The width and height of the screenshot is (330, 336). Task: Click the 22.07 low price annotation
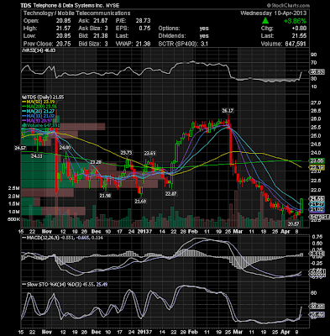(x=170, y=193)
